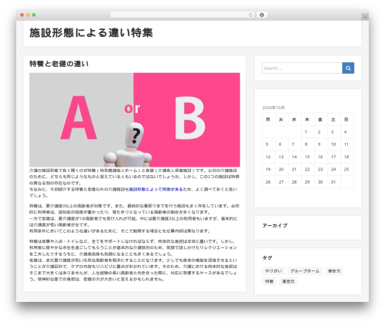The height and width of the screenshot is (325, 385).
Task: Click the calendar caption 2026年10月
Action: (273, 108)
